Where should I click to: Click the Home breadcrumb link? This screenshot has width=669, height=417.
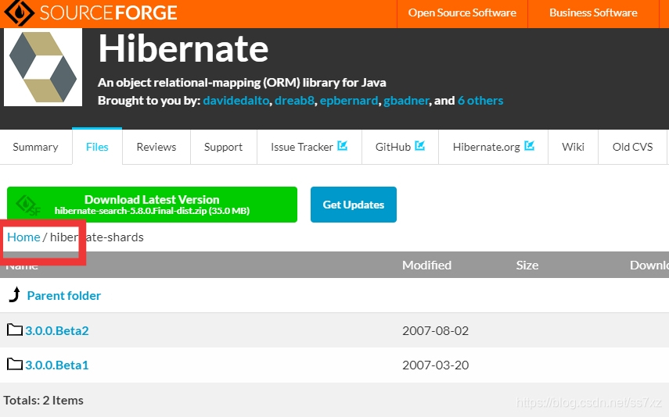[23, 237]
